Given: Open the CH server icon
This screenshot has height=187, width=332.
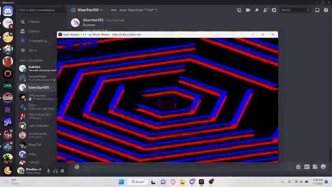Looking at the screenshot, I should click(8, 134).
